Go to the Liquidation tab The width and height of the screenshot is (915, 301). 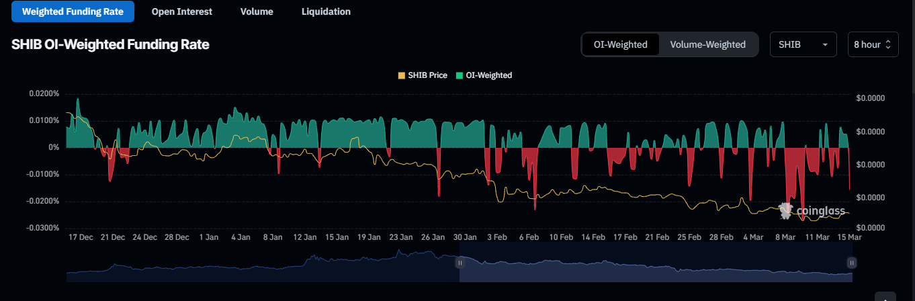[x=326, y=11]
